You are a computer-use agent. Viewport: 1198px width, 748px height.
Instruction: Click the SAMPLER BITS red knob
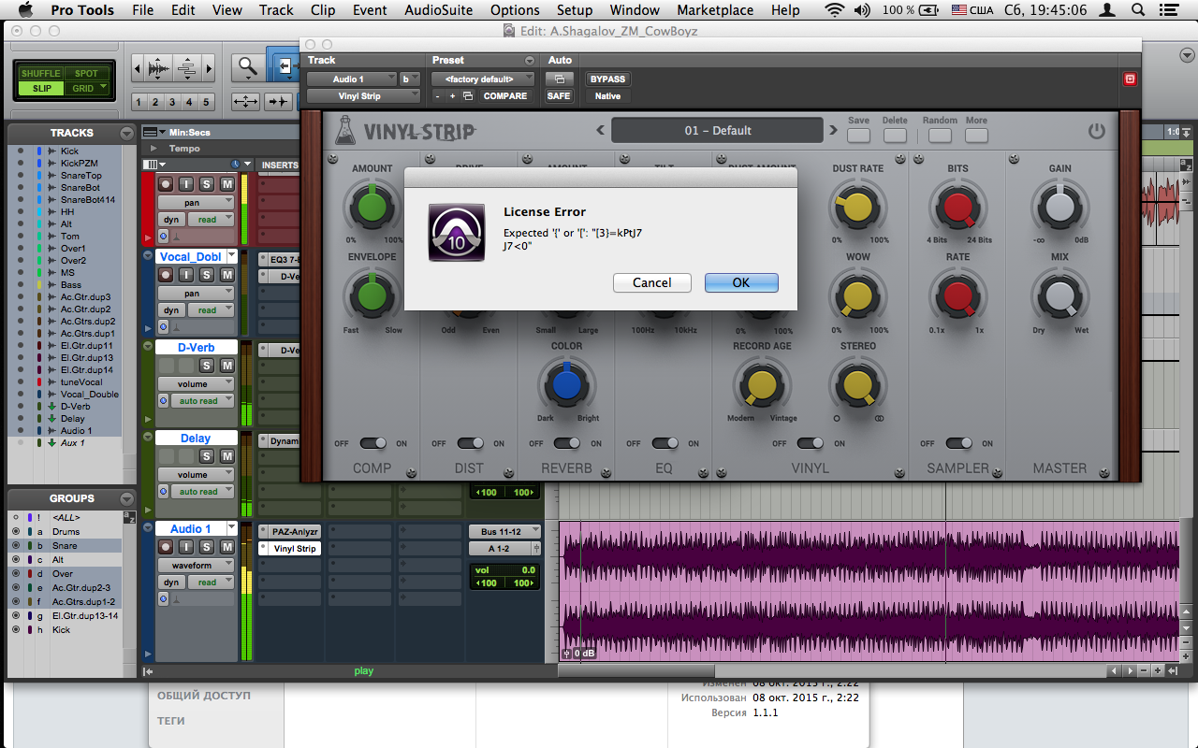(x=957, y=208)
